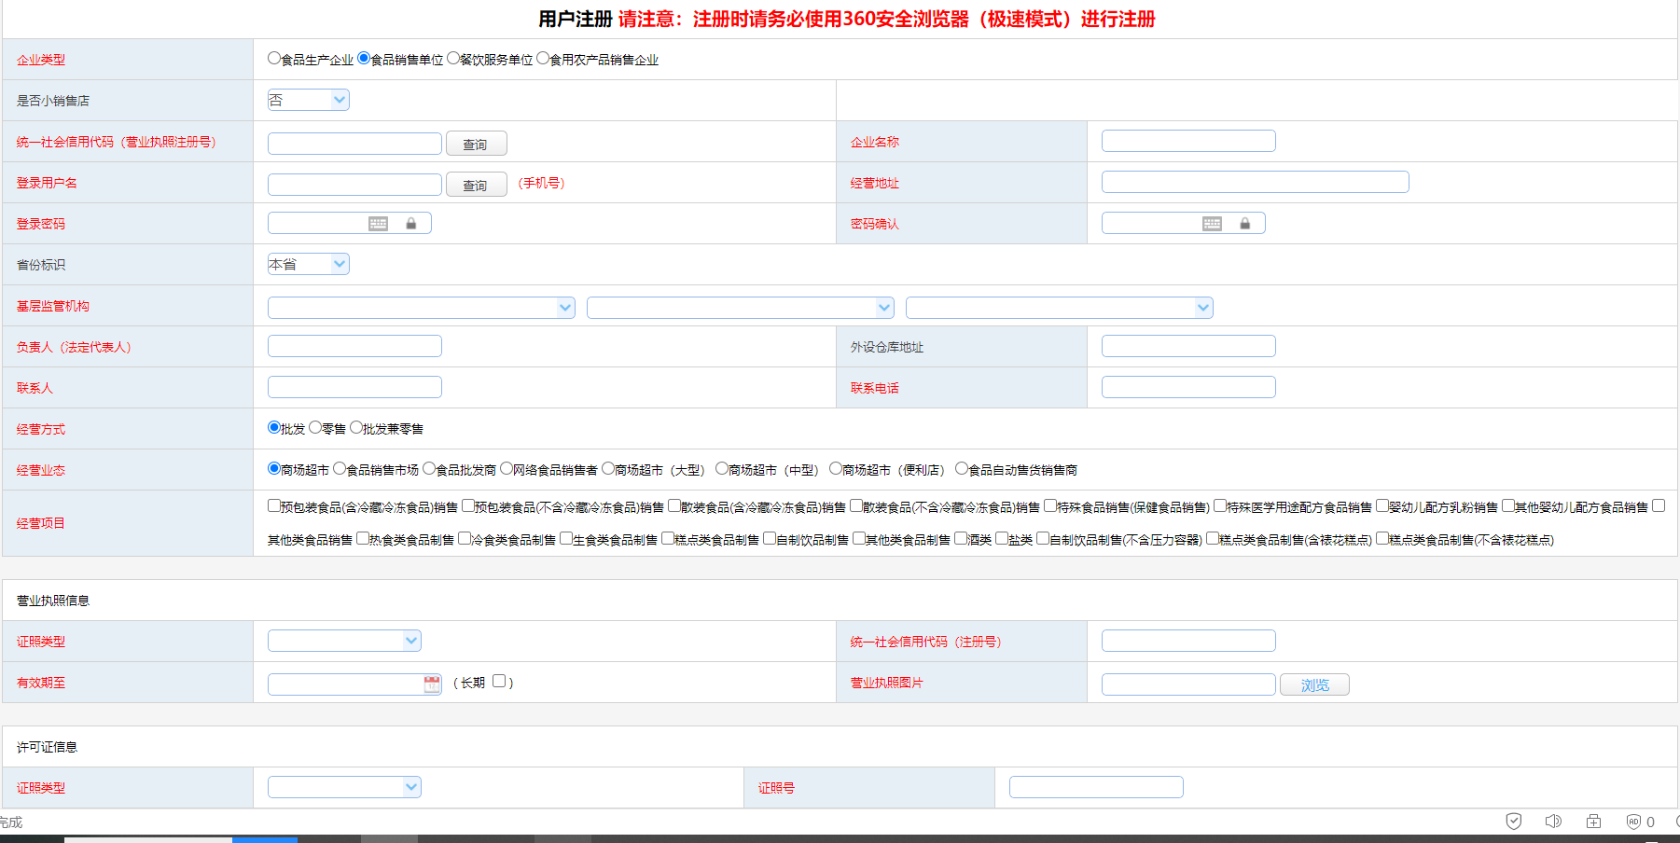Check the 长期 validity checkbox

499,681
